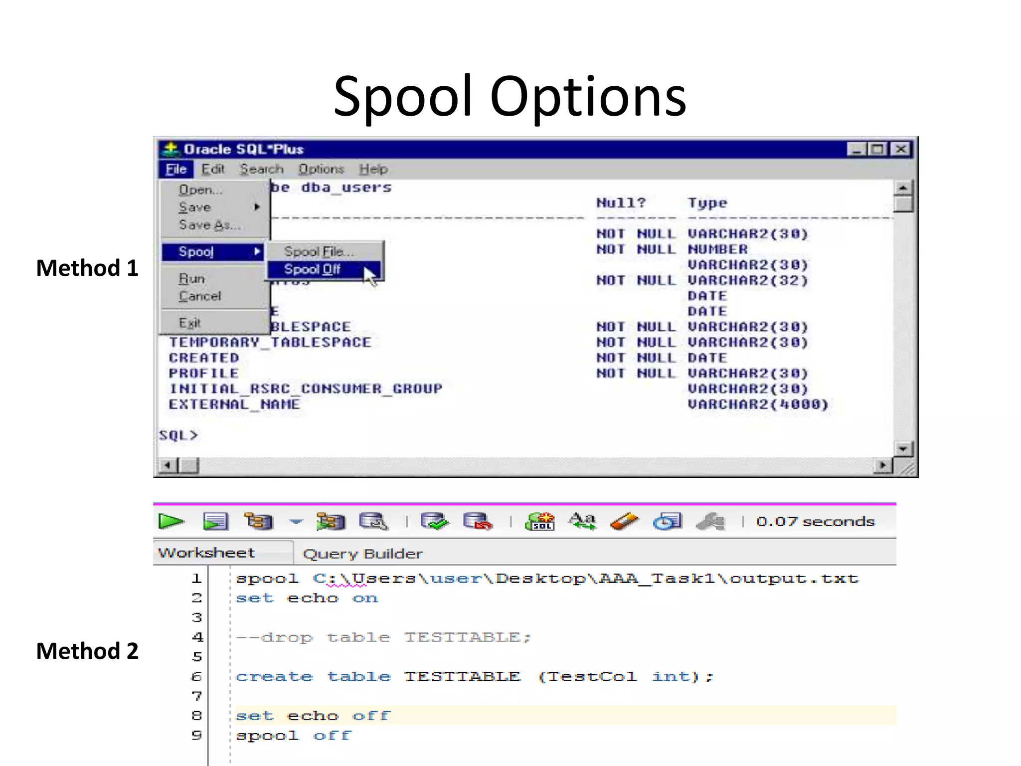Image resolution: width=1021 pixels, height=766 pixels.
Task: Open the SQL History clock icon
Action: click(667, 522)
